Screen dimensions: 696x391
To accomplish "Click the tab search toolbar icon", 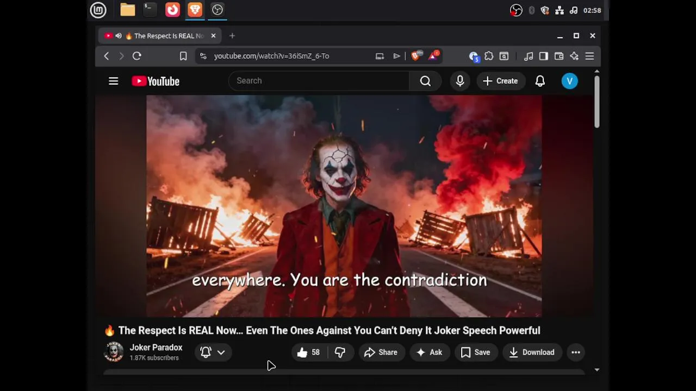I will pyautogui.click(x=504, y=56).
